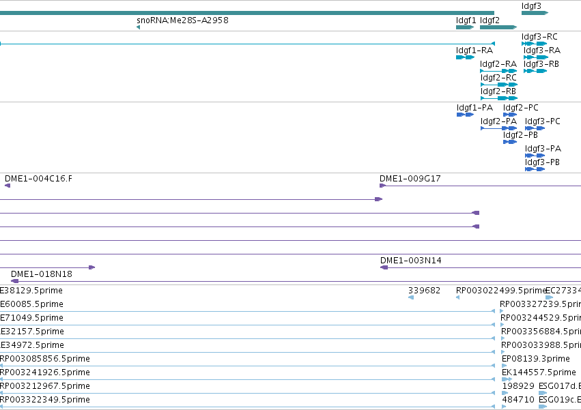The image size is (581, 410).
Task: Click the E60085.5prime EST label
Action: point(31,304)
